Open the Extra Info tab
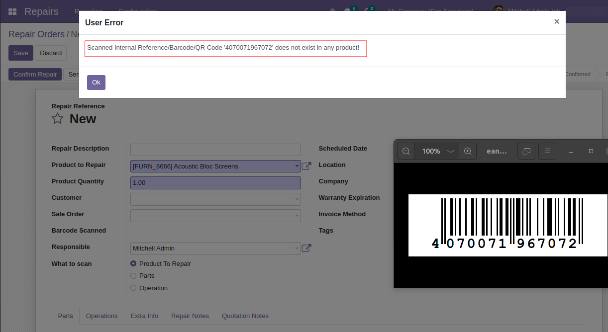This screenshot has height=332, width=608. (144, 316)
